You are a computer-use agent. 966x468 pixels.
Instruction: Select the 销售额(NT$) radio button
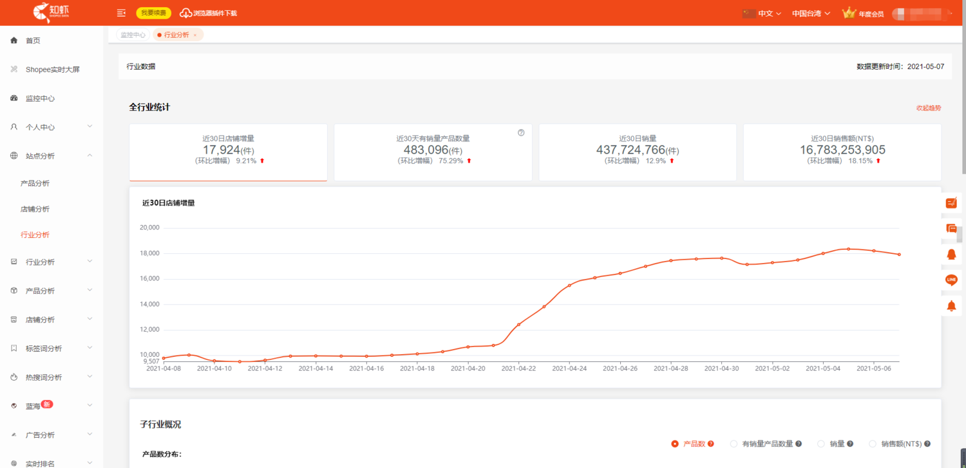[873, 444]
